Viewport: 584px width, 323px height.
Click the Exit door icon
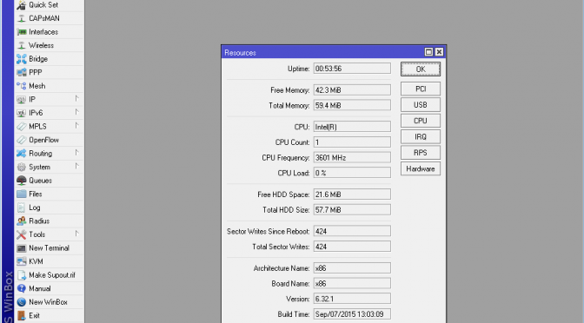(x=22, y=315)
